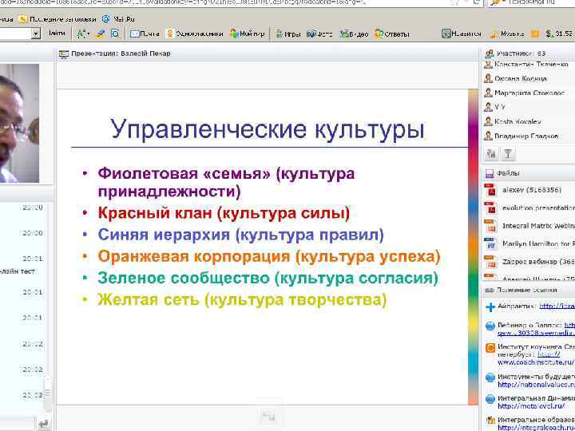
Task: Open the Музыка toolbar item
Action: [507, 34]
